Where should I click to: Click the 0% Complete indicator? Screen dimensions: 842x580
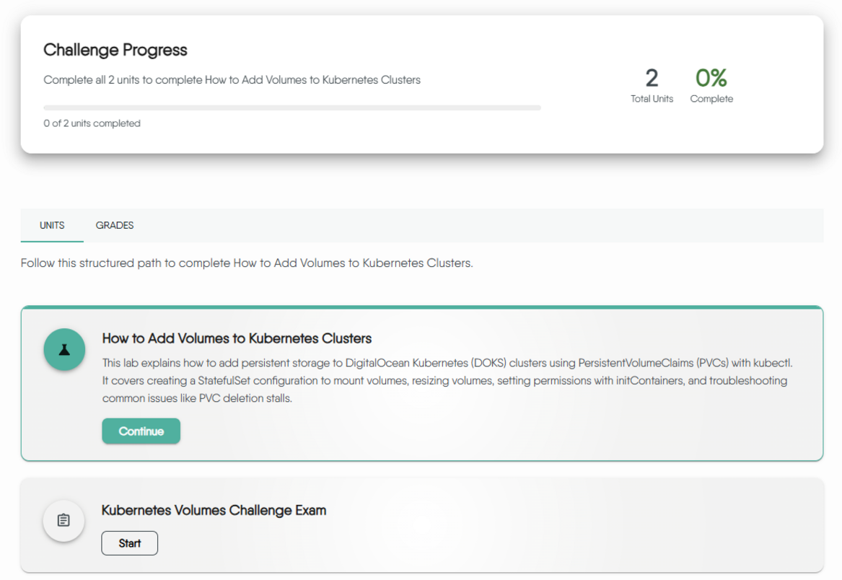pyautogui.click(x=711, y=85)
